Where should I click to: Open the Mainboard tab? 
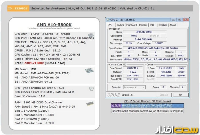click(132, 25)
